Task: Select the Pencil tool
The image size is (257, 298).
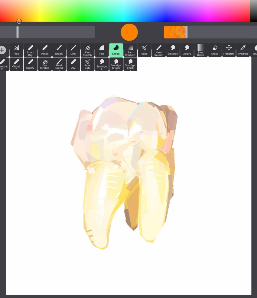Action: 45,50
